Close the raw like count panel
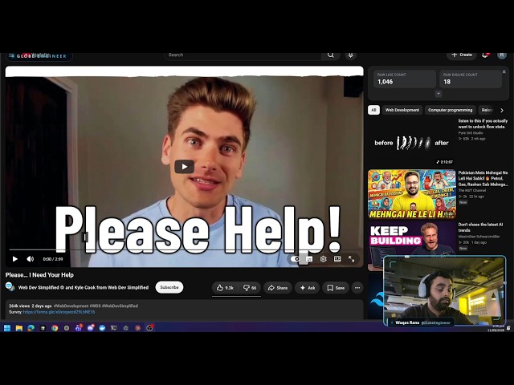Screen dimensions: 514x385 click(x=504, y=71)
